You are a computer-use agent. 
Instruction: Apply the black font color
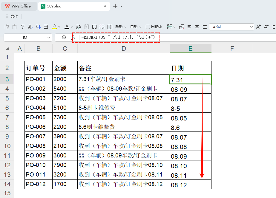click(67, 27)
